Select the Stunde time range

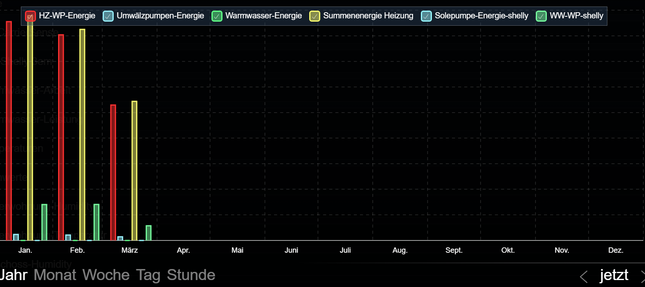[191, 275]
